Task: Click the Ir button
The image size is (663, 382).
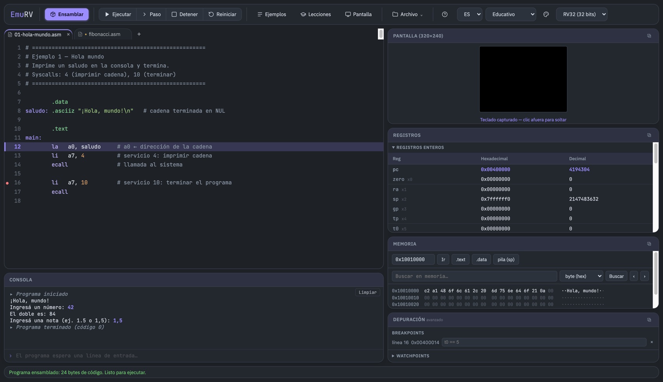Action: click(443, 260)
